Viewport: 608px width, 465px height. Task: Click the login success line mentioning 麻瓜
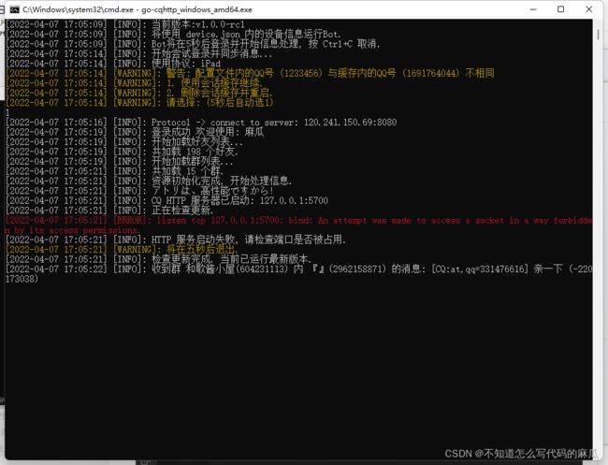pyautogui.click(x=135, y=132)
